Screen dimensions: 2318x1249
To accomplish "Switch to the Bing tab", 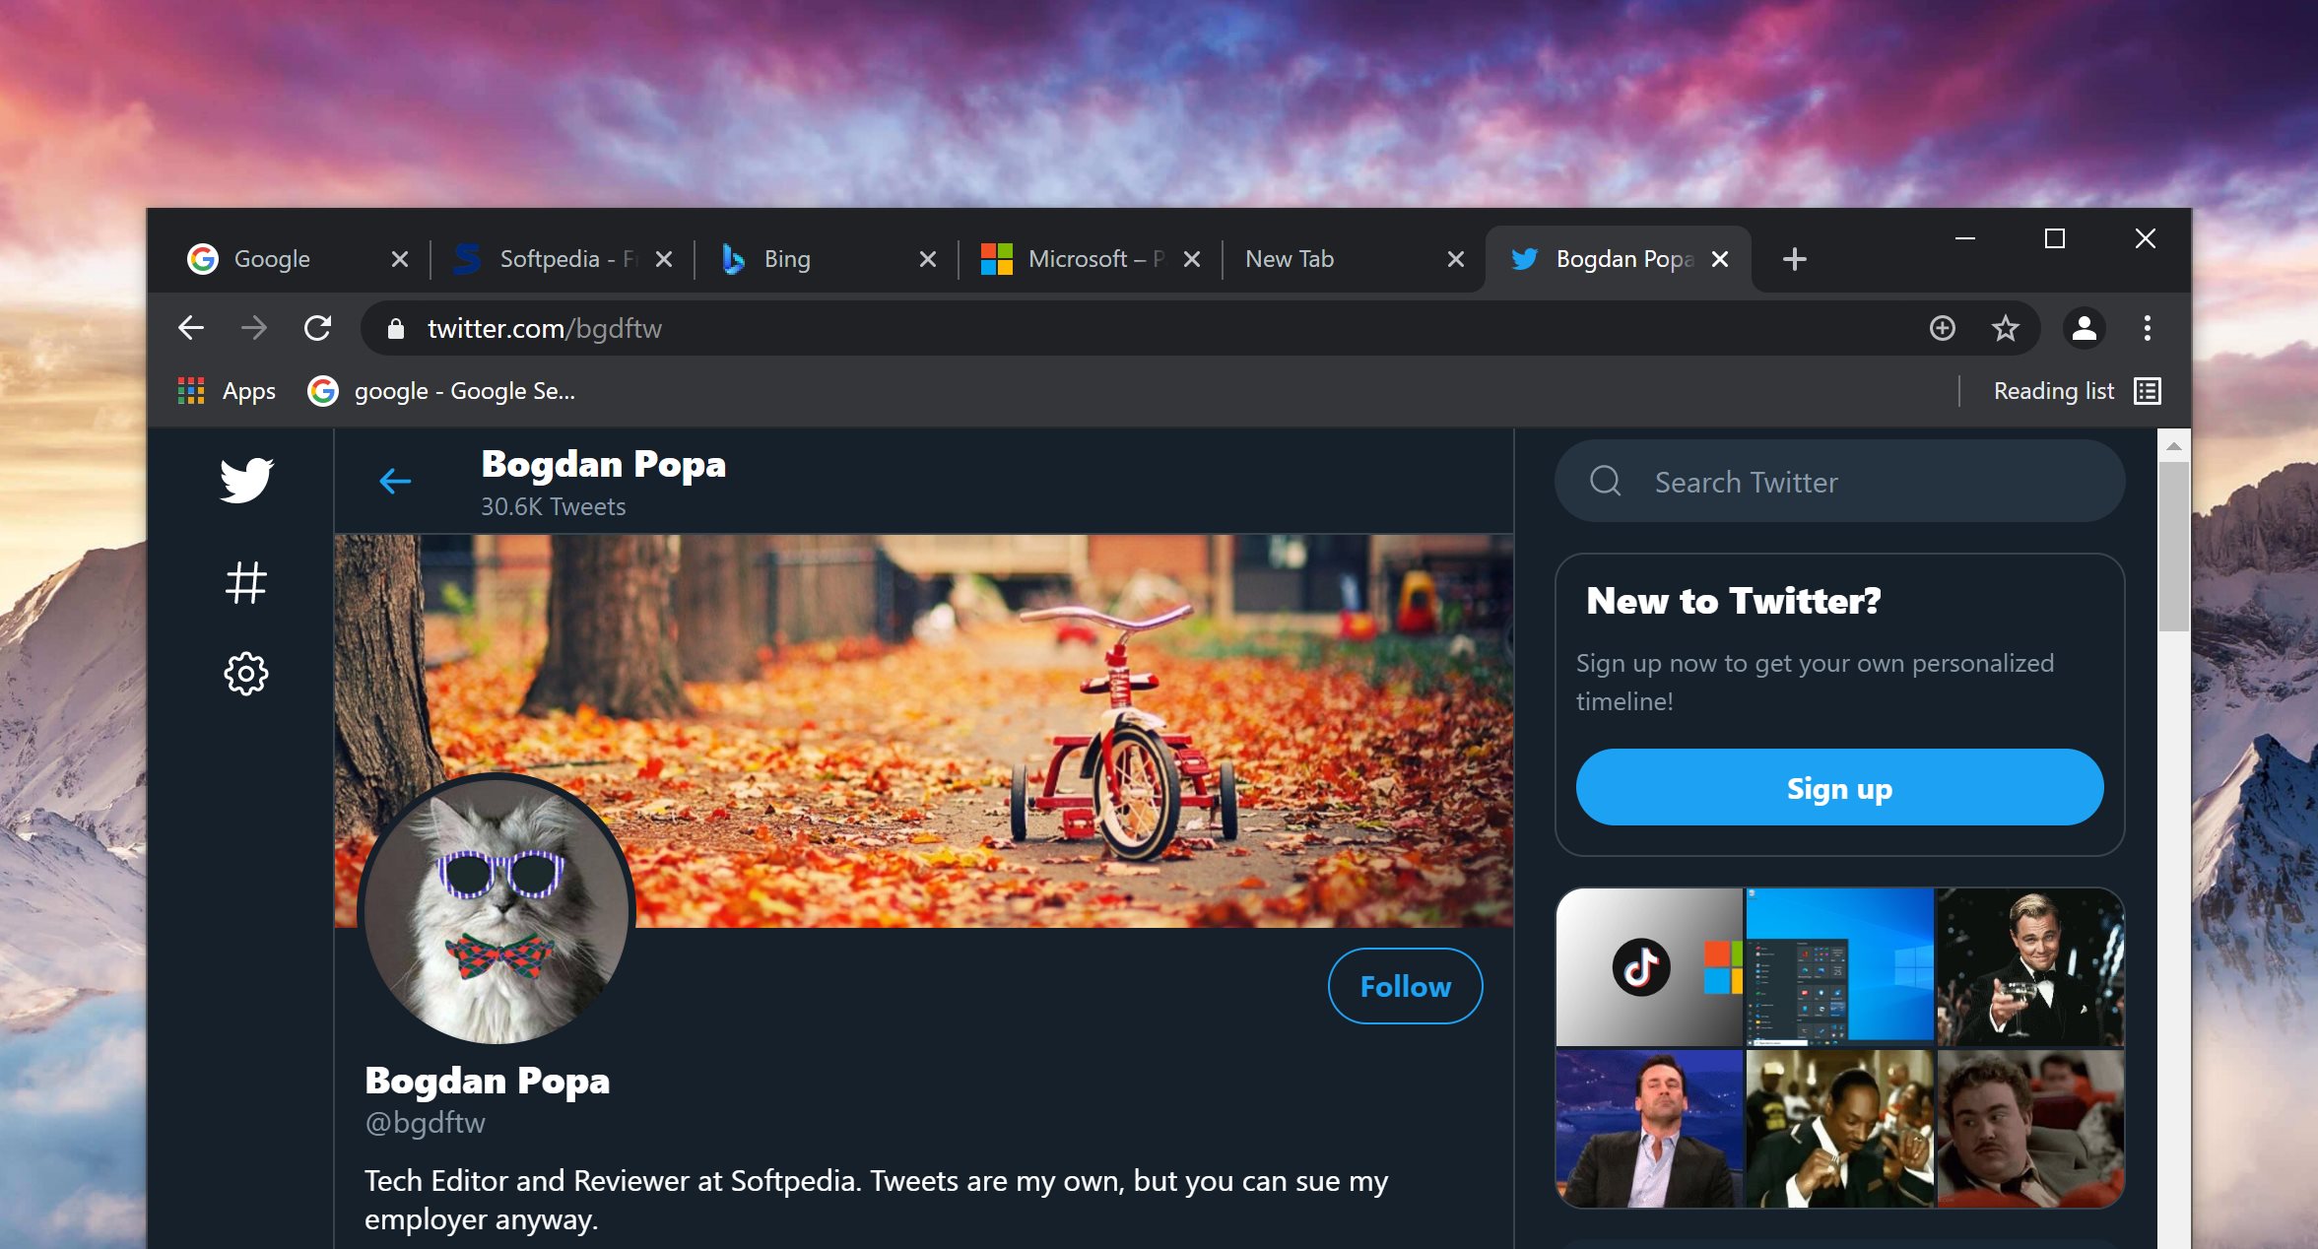I will coord(785,258).
